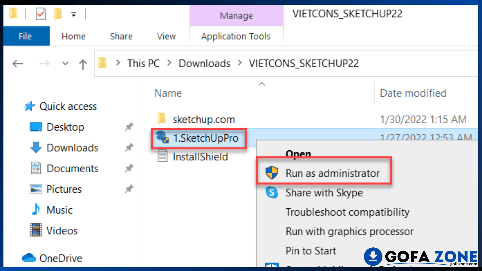Expand the chevron after This PC in path

tap(169, 63)
